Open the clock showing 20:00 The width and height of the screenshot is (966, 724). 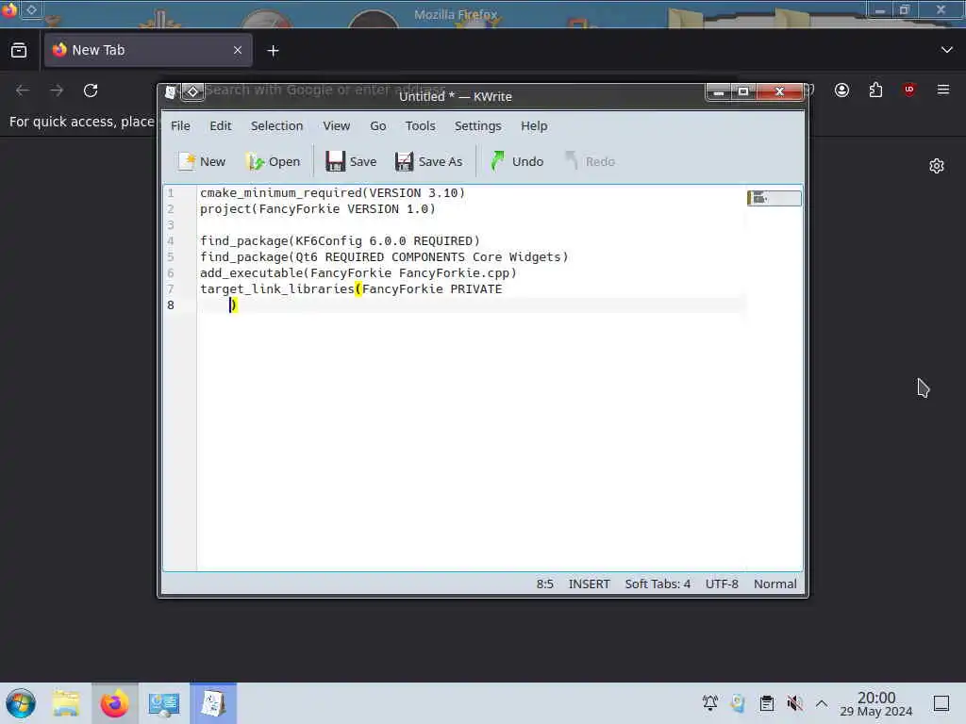(876, 703)
